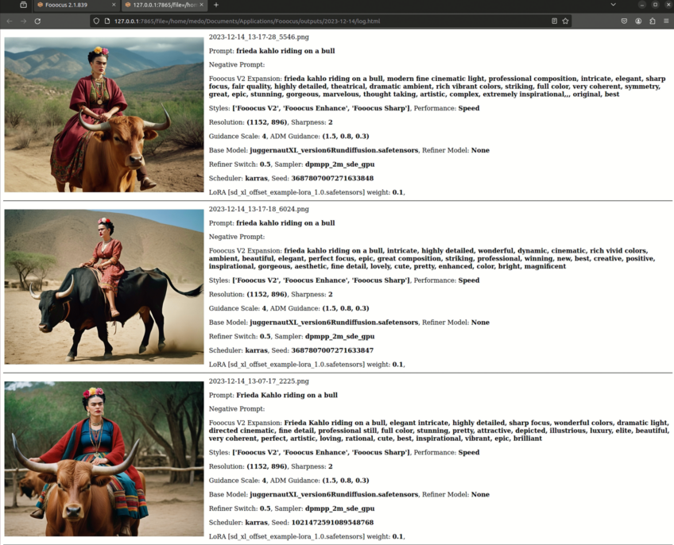The width and height of the screenshot is (674, 545).
Task: Toggle reader view in the address bar
Action: [555, 21]
